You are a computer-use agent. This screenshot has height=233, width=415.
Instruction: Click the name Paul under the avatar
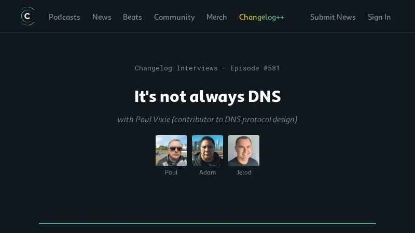[171, 172]
